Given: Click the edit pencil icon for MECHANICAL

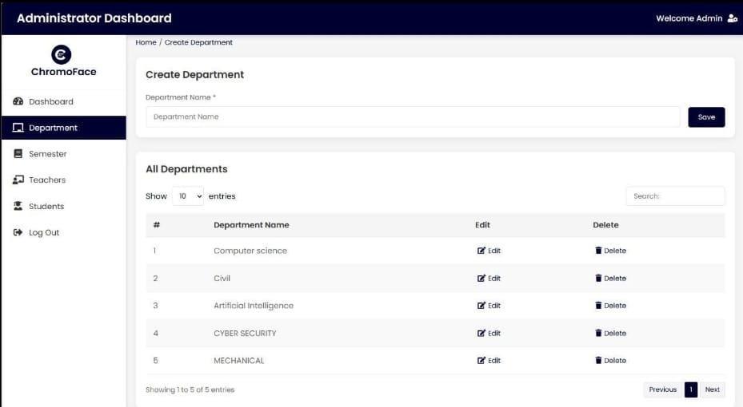Looking at the screenshot, I should click(481, 360).
